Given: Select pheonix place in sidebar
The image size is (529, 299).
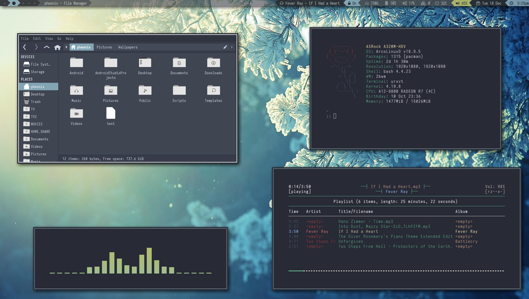Looking at the screenshot, I should tap(38, 87).
